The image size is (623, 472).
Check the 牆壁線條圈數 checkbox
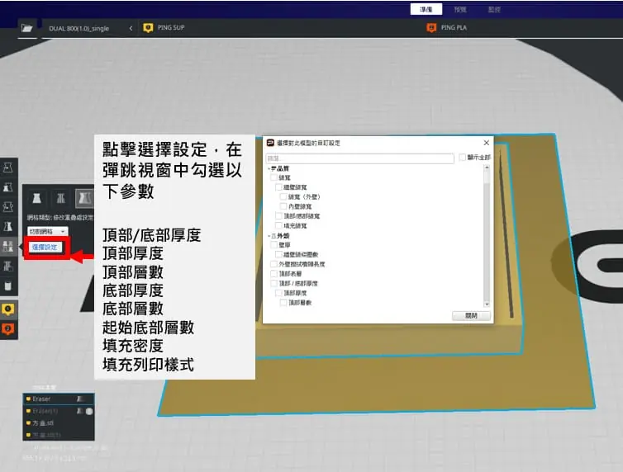pyautogui.click(x=278, y=254)
